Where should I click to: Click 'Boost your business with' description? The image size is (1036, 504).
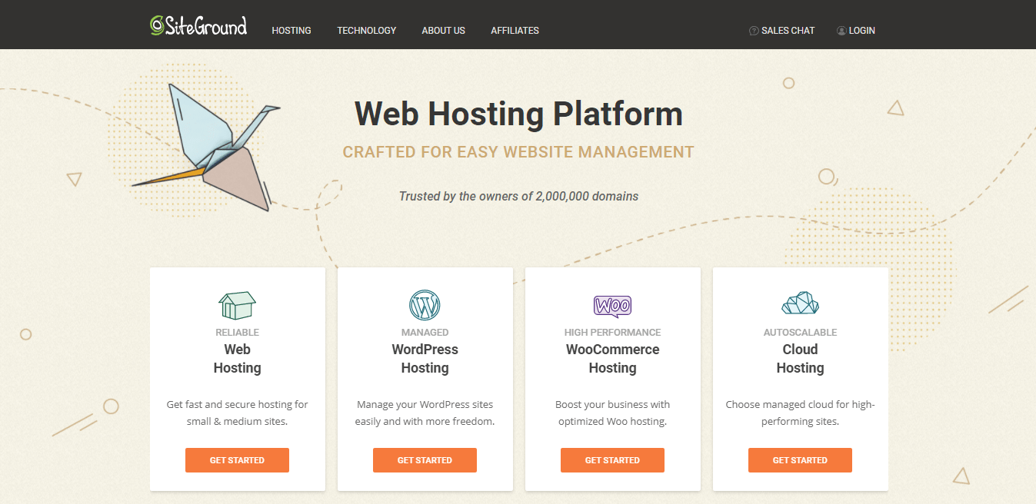612,413
